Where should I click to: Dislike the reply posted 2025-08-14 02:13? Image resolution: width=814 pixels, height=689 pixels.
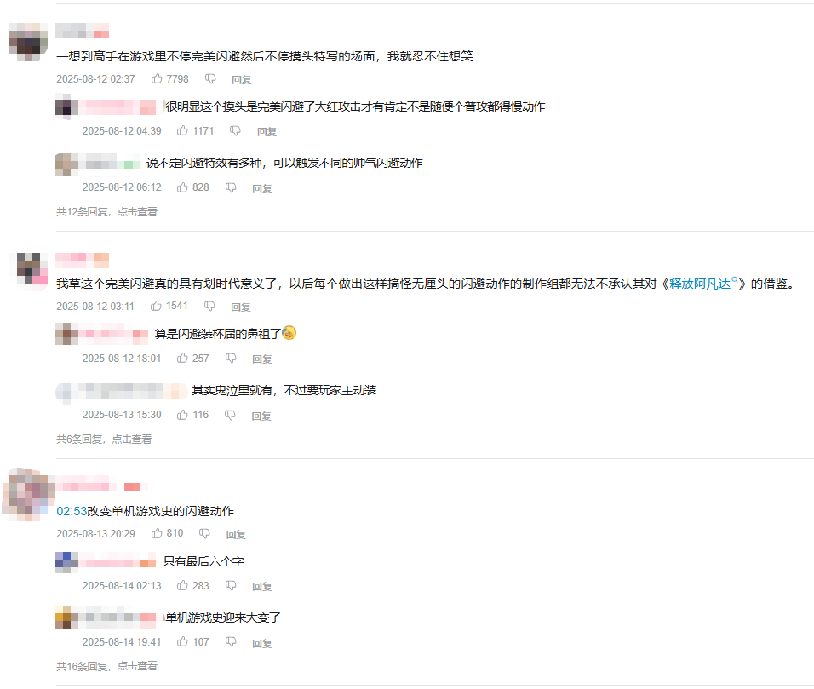click(x=231, y=586)
